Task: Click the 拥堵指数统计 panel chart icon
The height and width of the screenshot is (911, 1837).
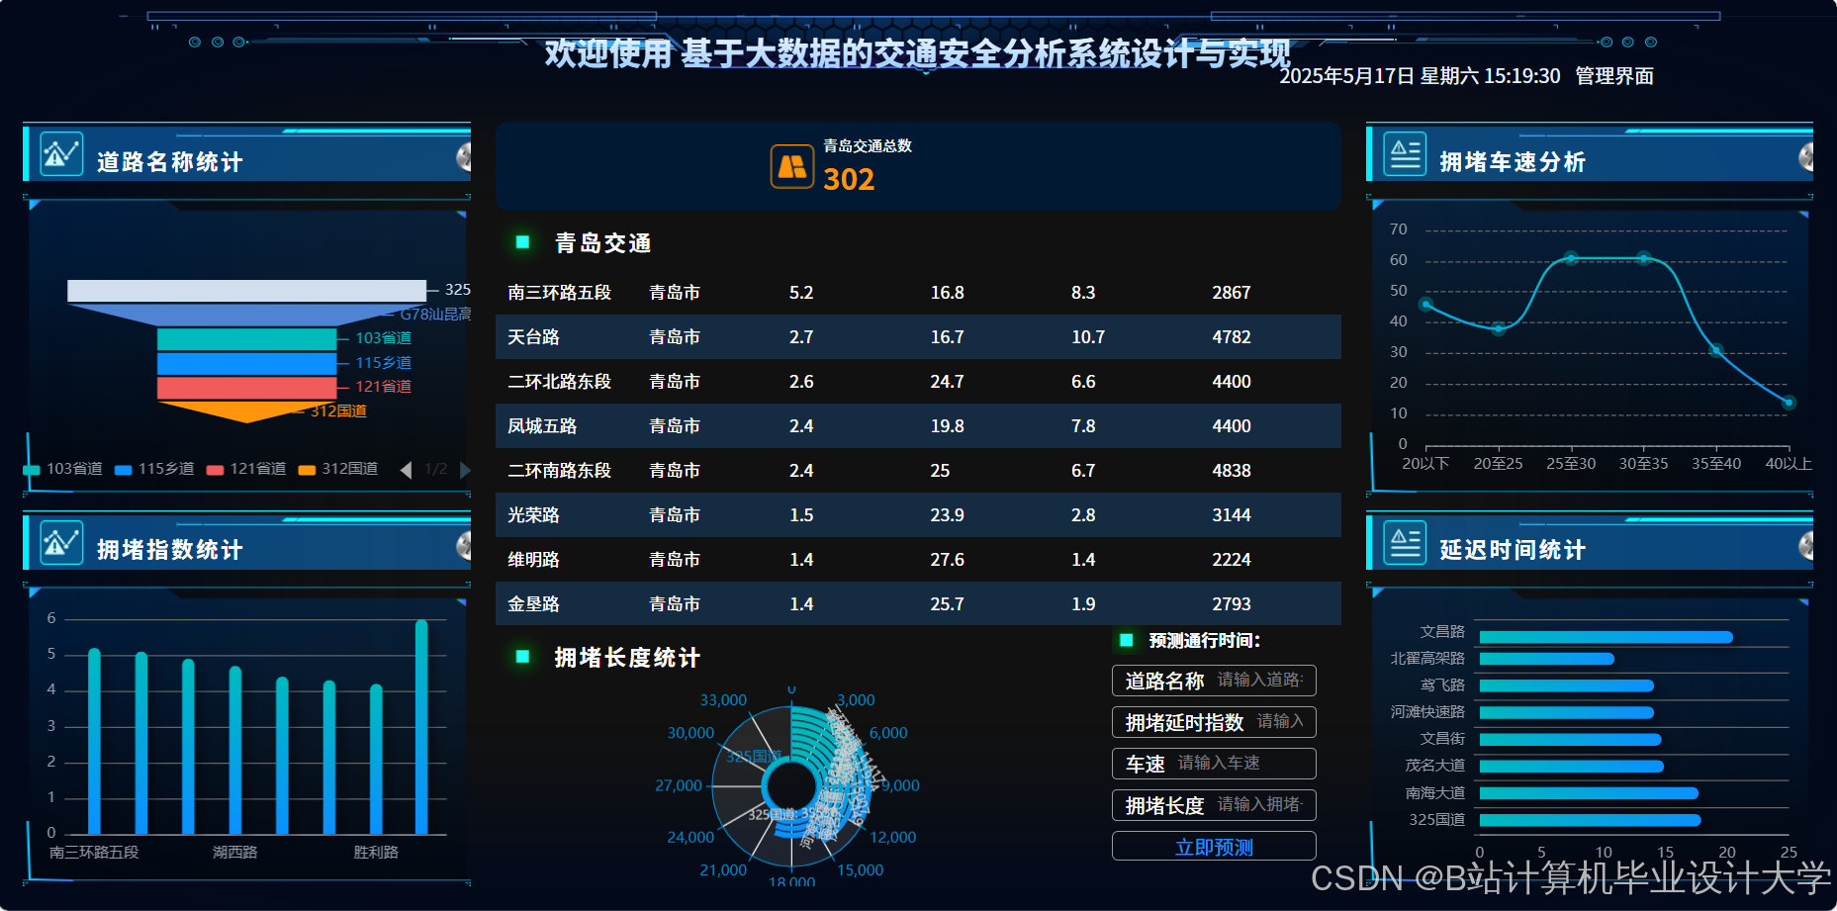Action: 60,542
